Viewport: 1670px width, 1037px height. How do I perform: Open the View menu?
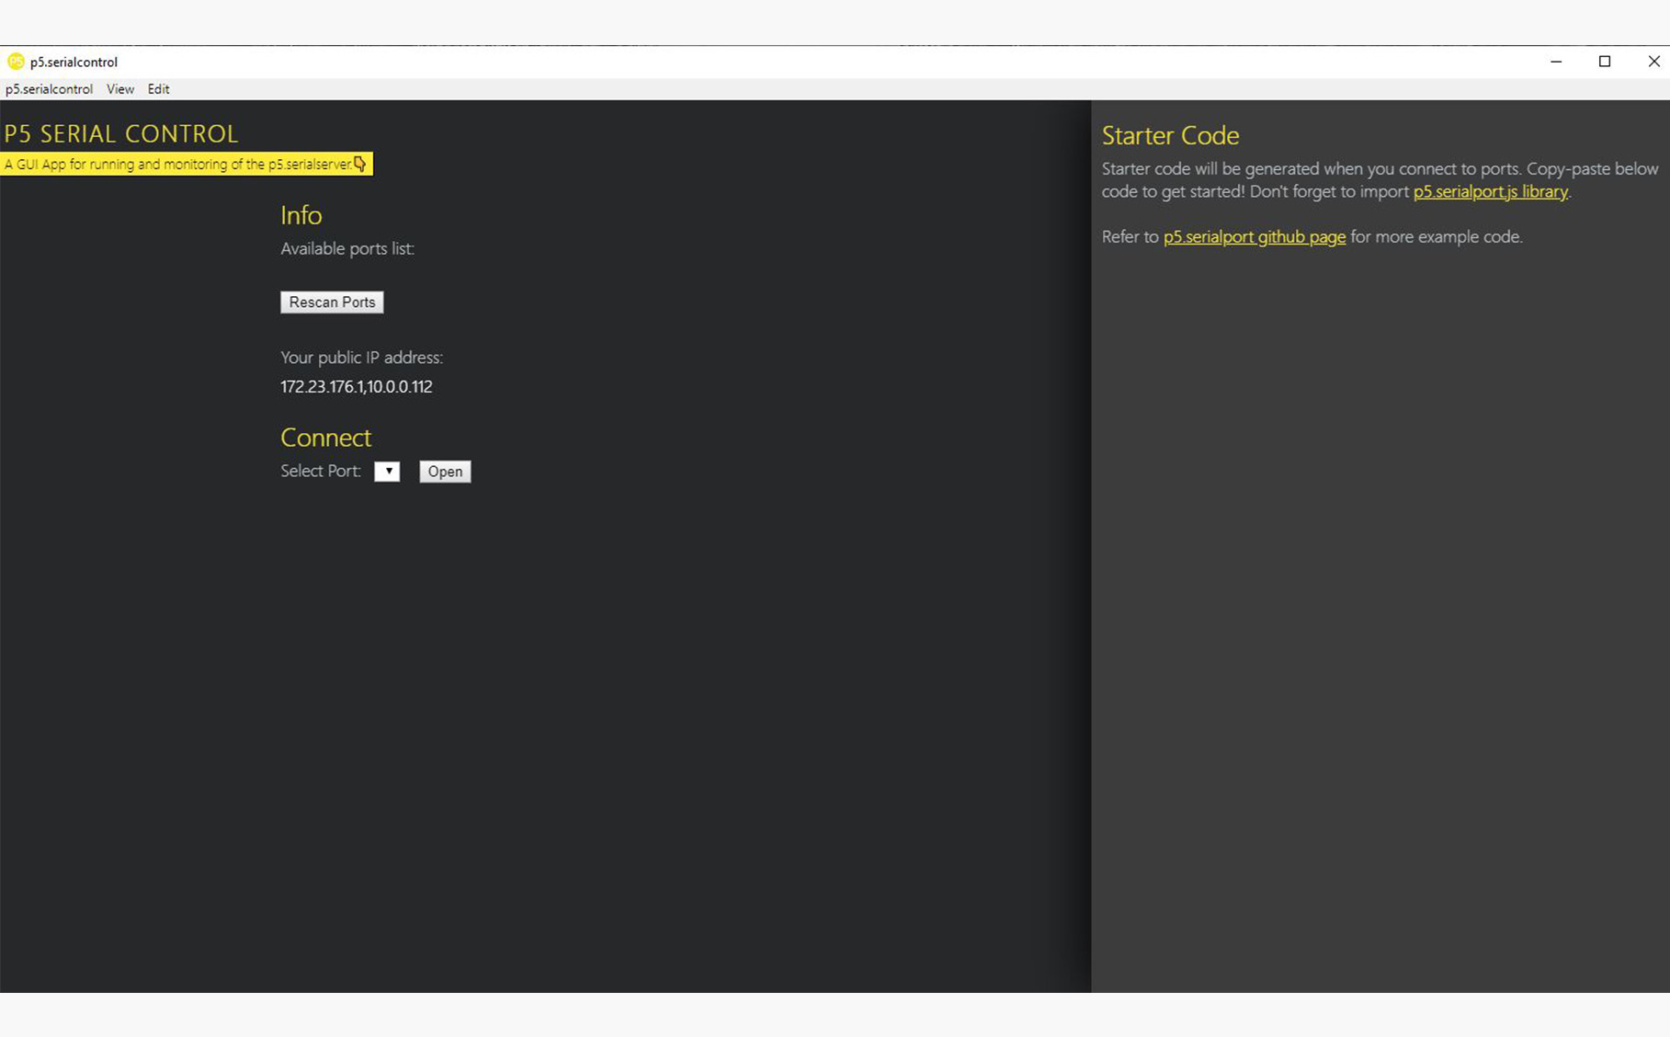[119, 89]
